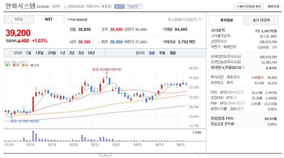Collapse the chart panel with bottom arrow
Image resolution: width=284 pixels, height=158 pixels.
[105, 155]
